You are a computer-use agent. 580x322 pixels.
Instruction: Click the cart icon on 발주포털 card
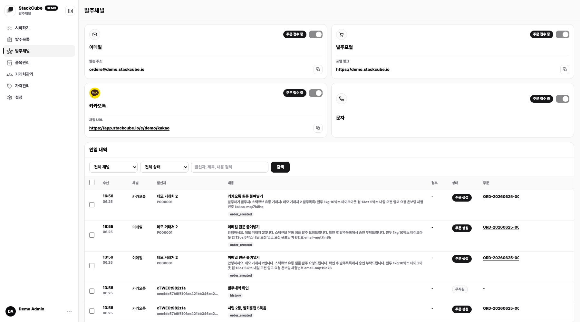[x=342, y=34]
